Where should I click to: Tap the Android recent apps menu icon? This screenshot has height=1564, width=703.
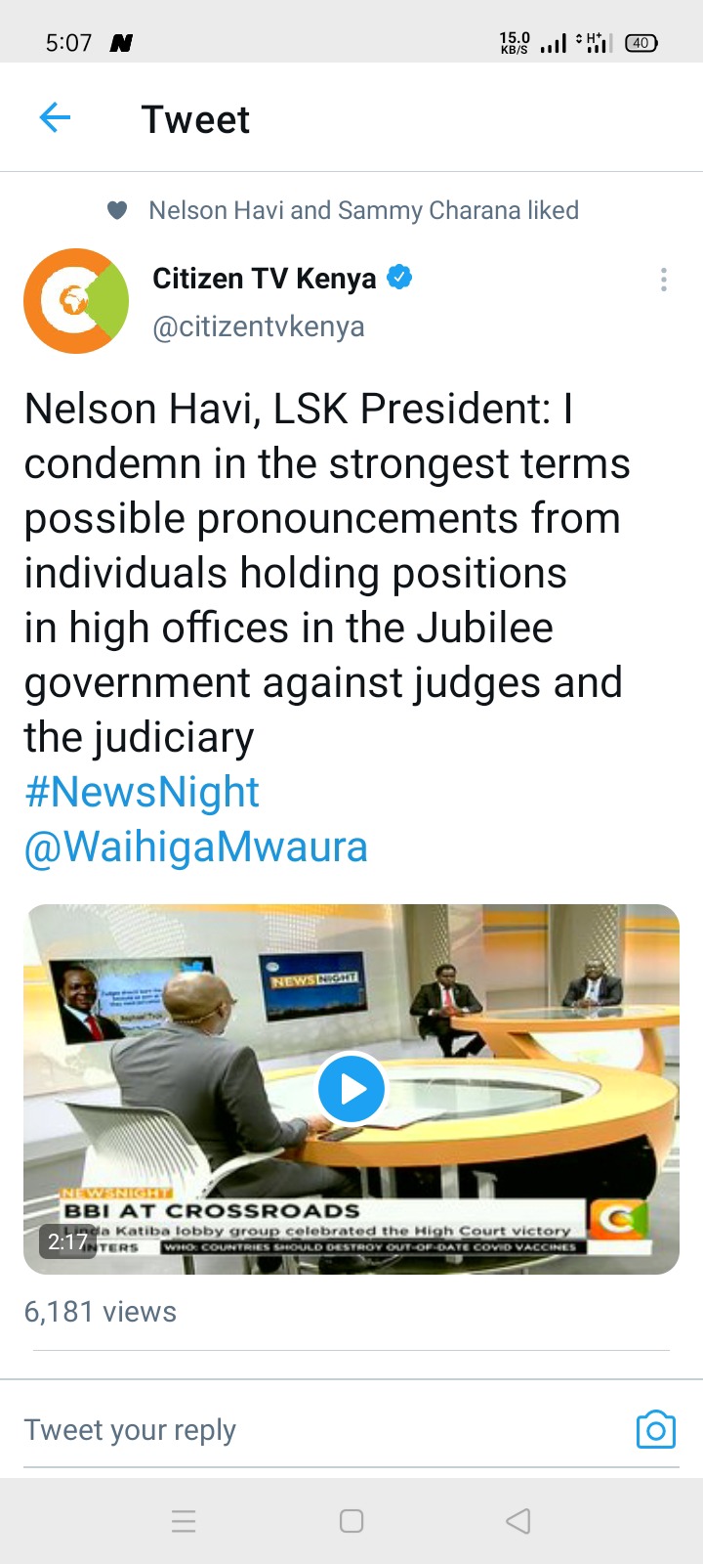[x=184, y=1521]
